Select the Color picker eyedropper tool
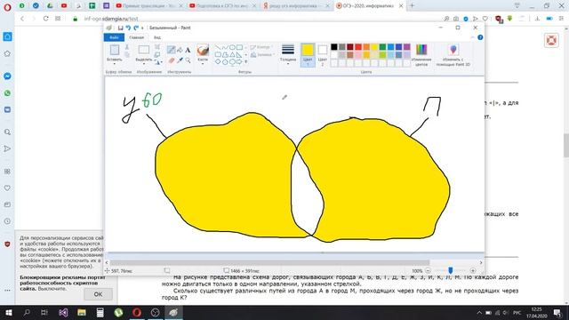The image size is (569, 320). 180,60
